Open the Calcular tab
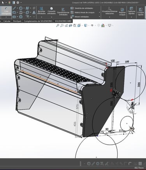 [7, 21]
